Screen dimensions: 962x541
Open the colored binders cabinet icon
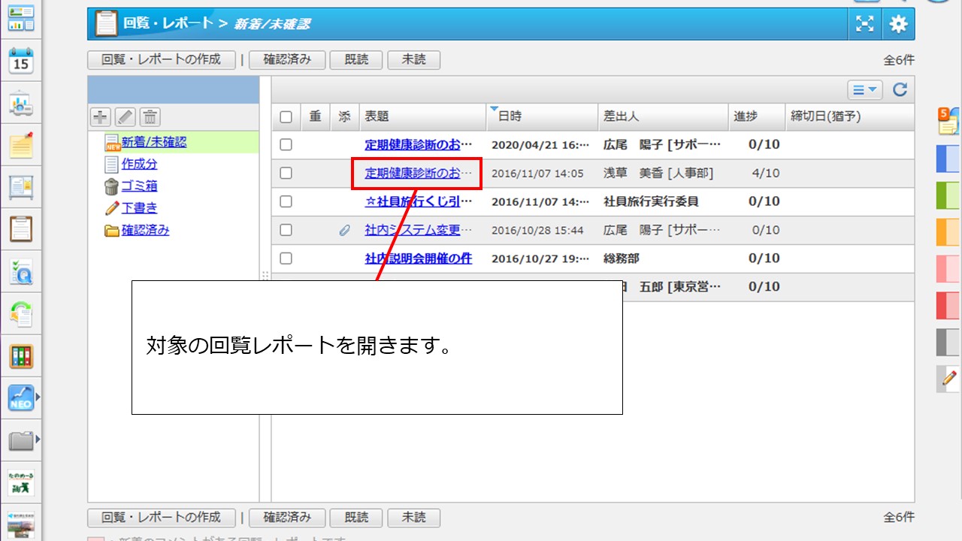(21, 356)
